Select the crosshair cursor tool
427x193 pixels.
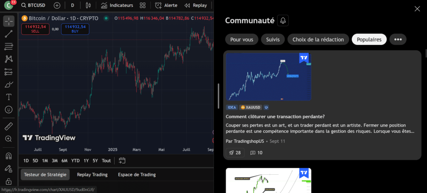(9, 21)
